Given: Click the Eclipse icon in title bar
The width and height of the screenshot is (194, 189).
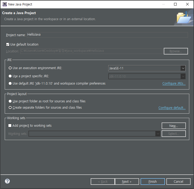Looking at the screenshot, I should (4, 4).
